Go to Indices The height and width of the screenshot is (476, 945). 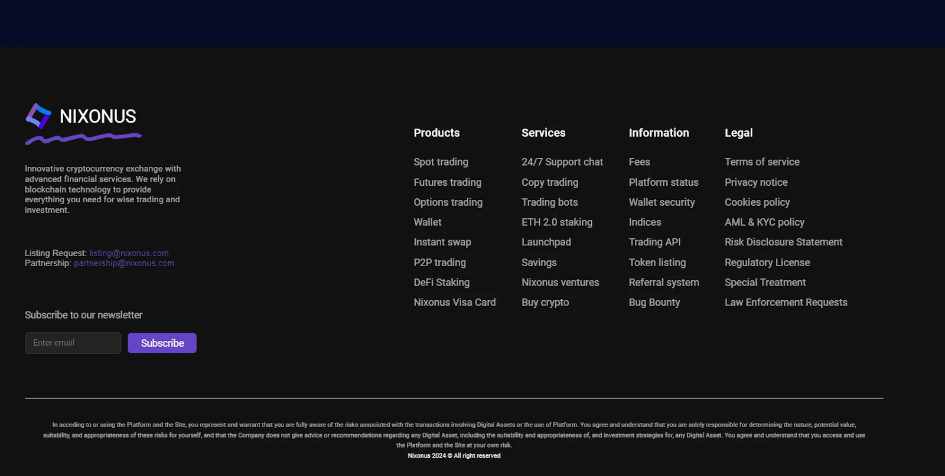pos(645,222)
